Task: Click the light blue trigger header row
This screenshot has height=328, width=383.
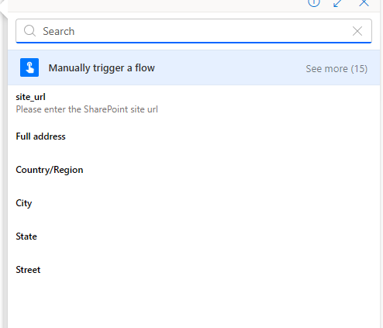Action: pos(194,67)
